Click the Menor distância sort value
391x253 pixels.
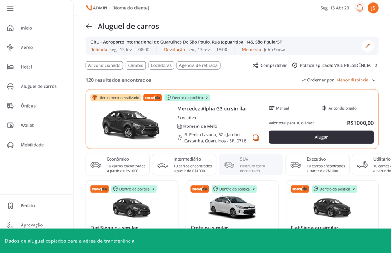point(352,80)
